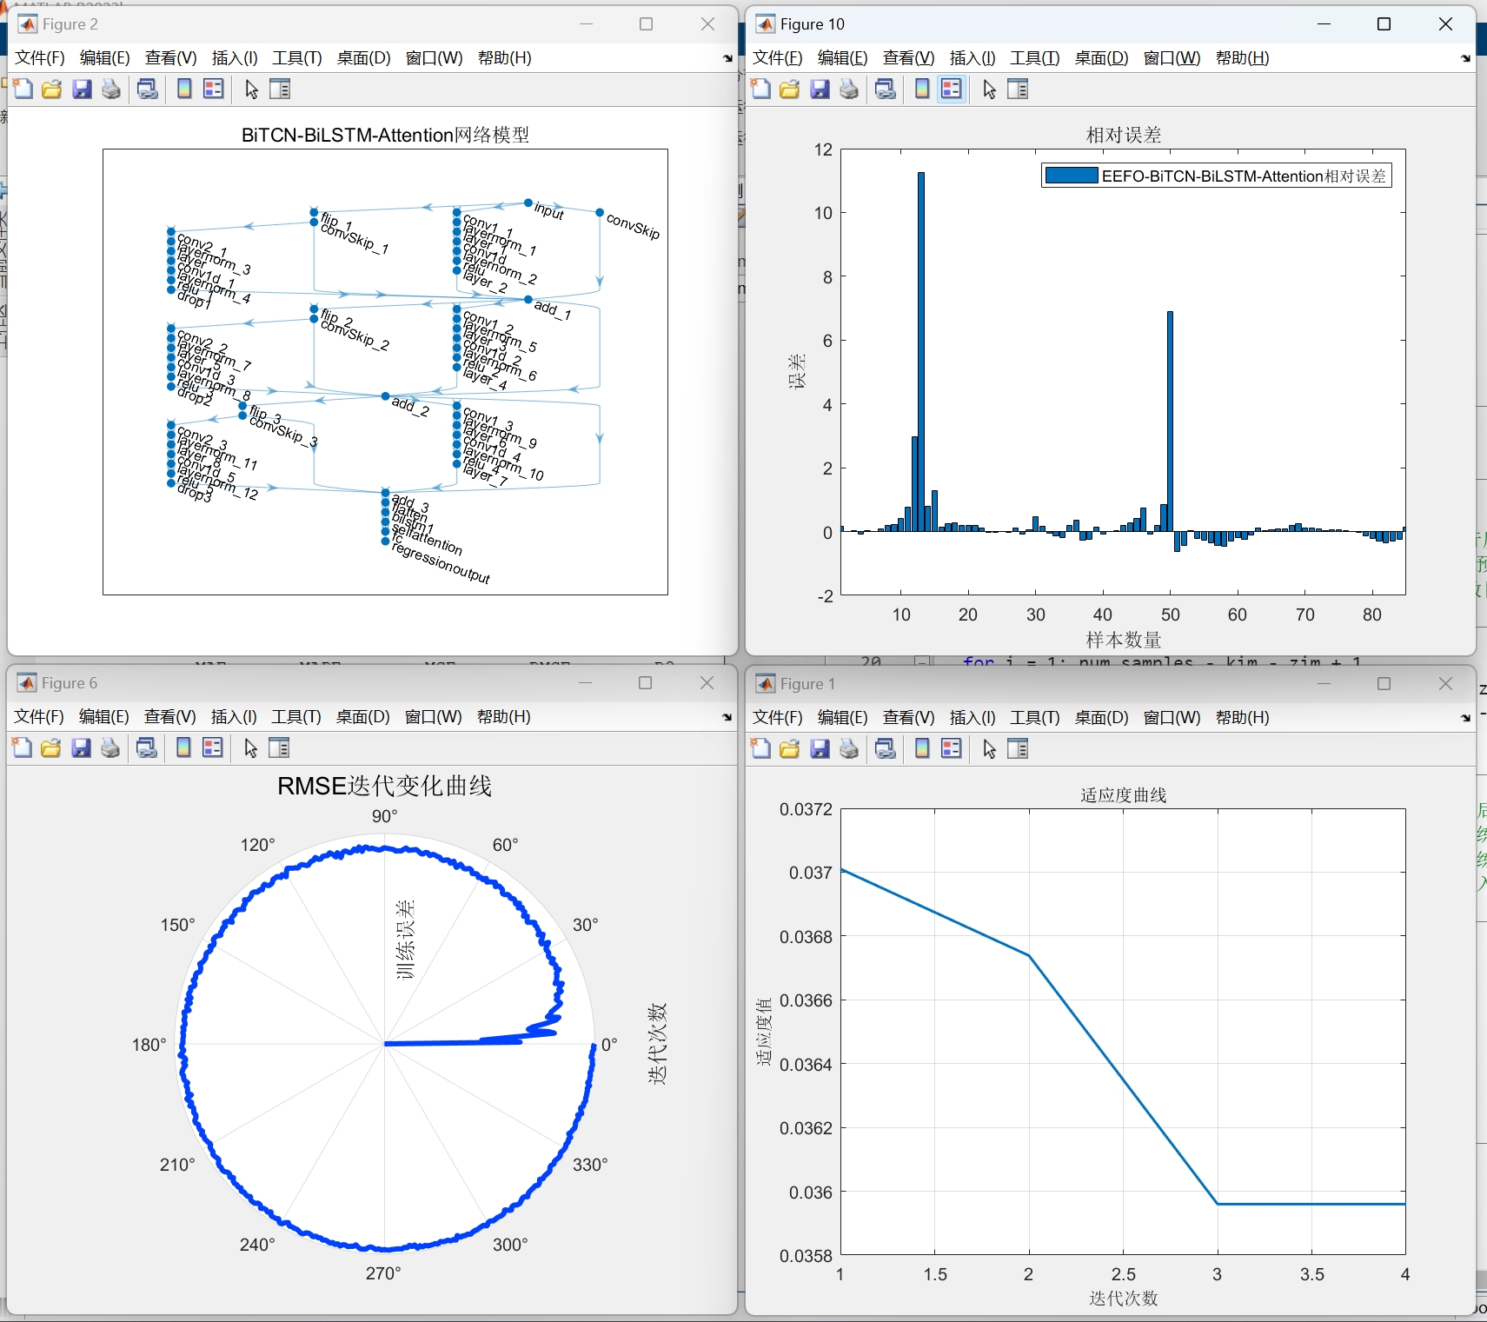
Task: Open a file from Figure 10 toolbar
Action: (x=790, y=89)
